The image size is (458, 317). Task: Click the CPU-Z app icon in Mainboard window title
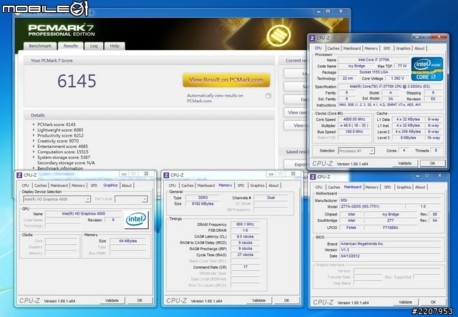(313, 177)
